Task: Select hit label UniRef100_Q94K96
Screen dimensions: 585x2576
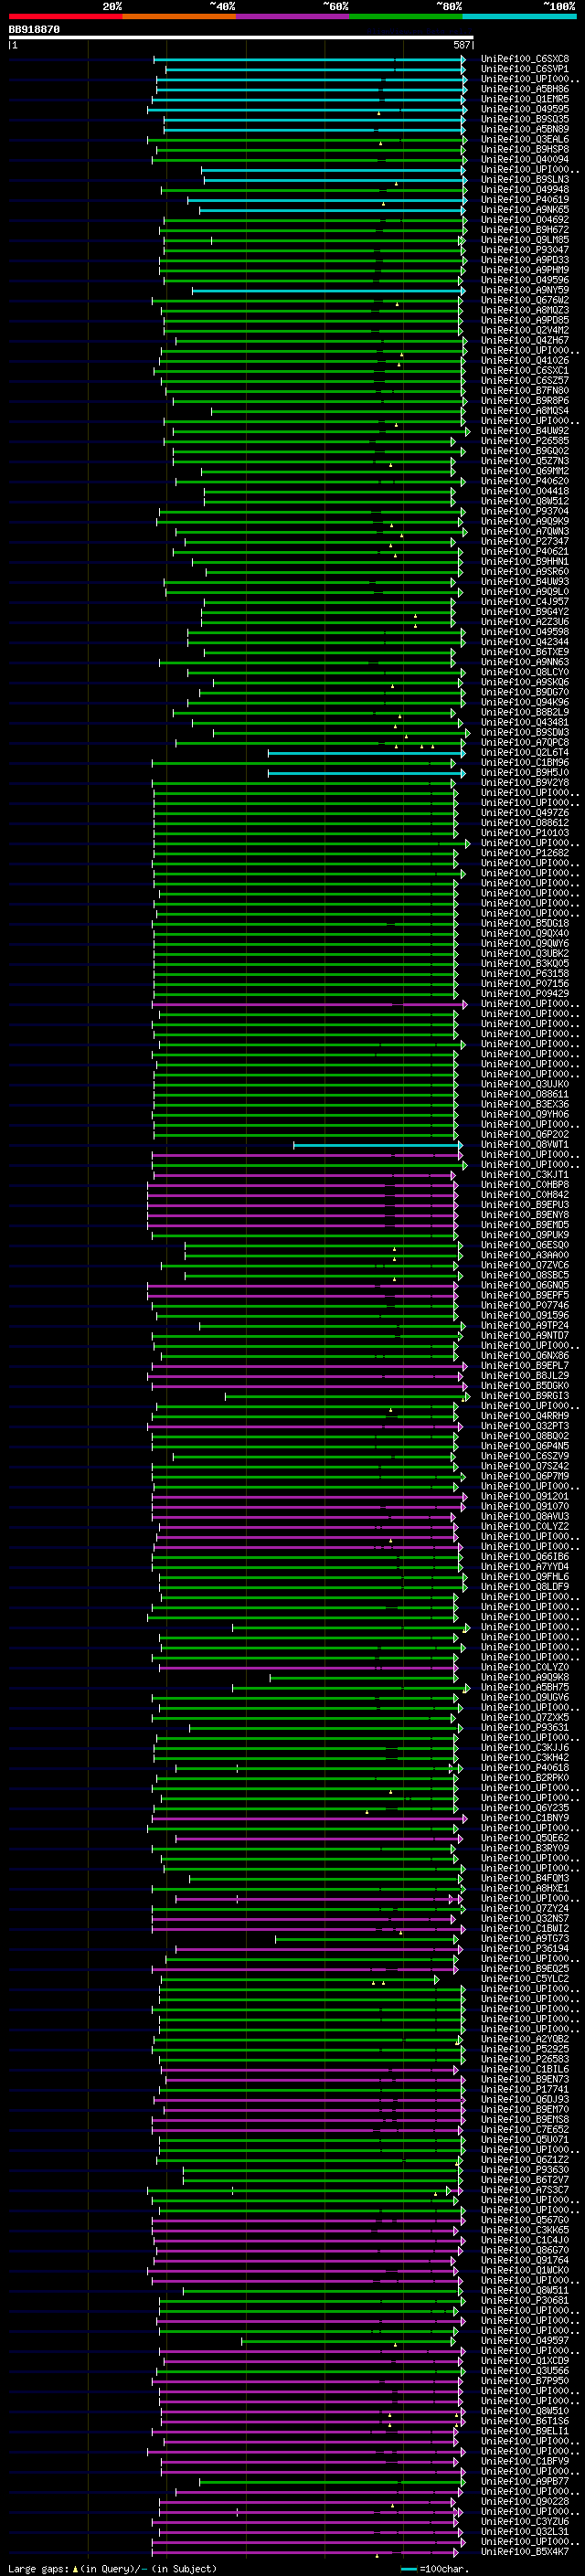Action: pyautogui.click(x=525, y=702)
